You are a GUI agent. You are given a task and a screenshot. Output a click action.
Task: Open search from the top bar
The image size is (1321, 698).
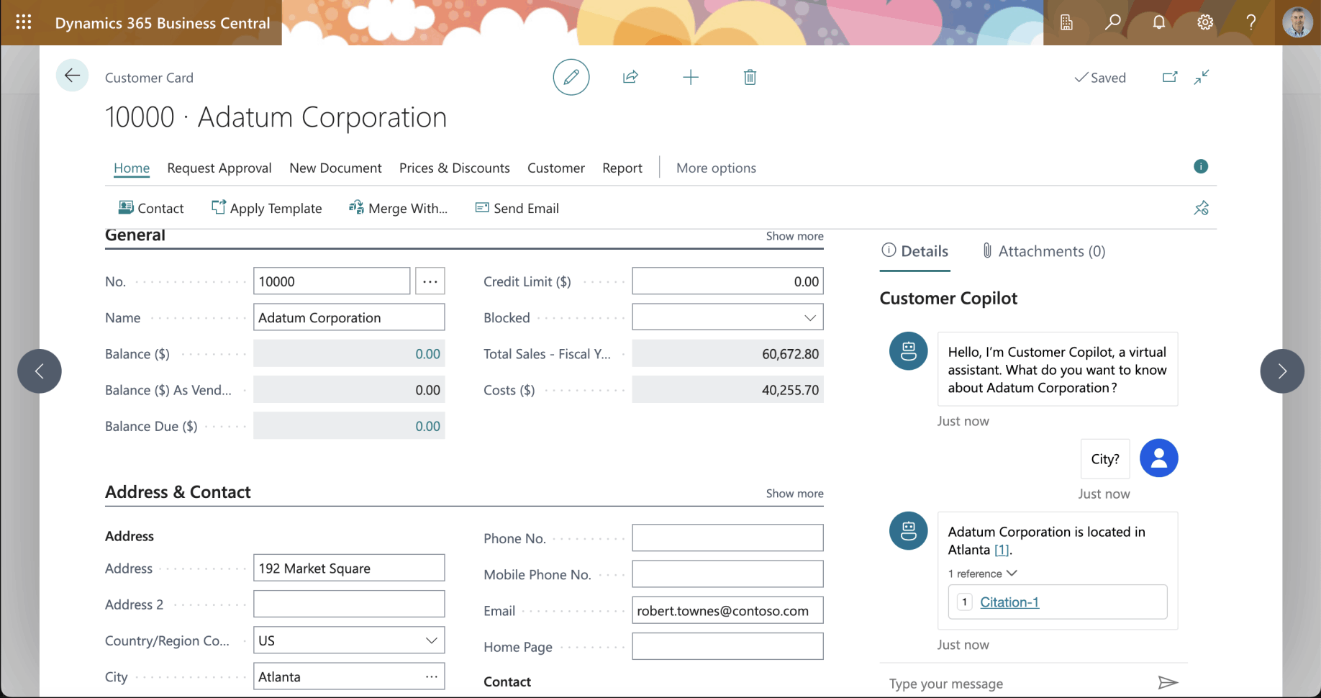(1112, 22)
